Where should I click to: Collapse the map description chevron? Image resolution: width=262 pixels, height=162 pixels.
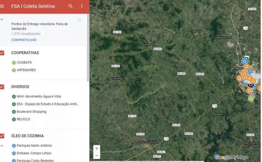[2, 20]
